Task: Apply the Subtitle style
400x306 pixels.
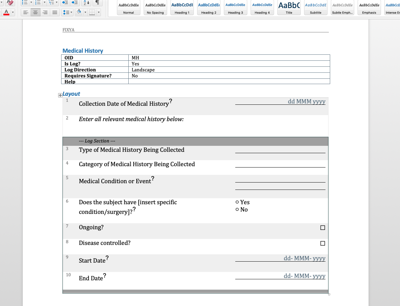Action: tap(316, 8)
